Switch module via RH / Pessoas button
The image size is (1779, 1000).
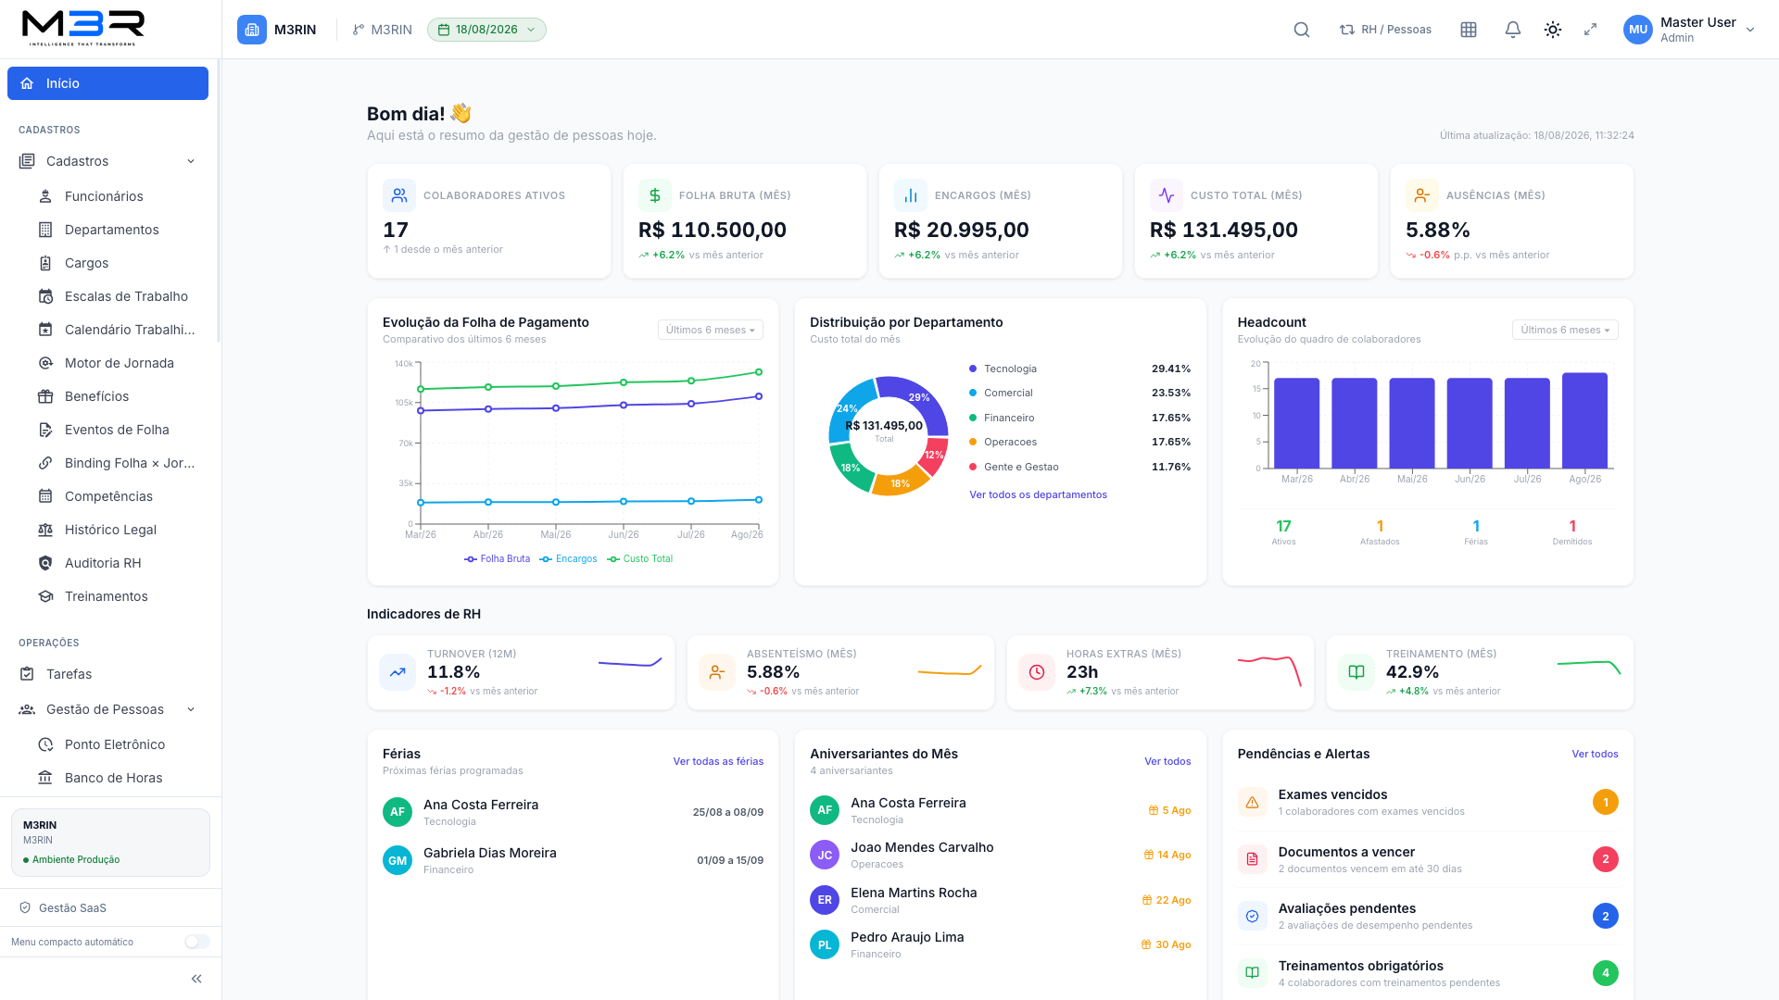point(1385,30)
